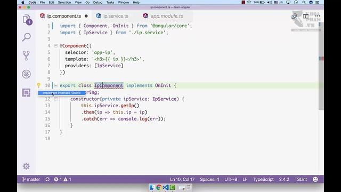Open the 2.4.2 TypeScript version selector
Viewport: 341px width, 192px height.
click(x=284, y=179)
